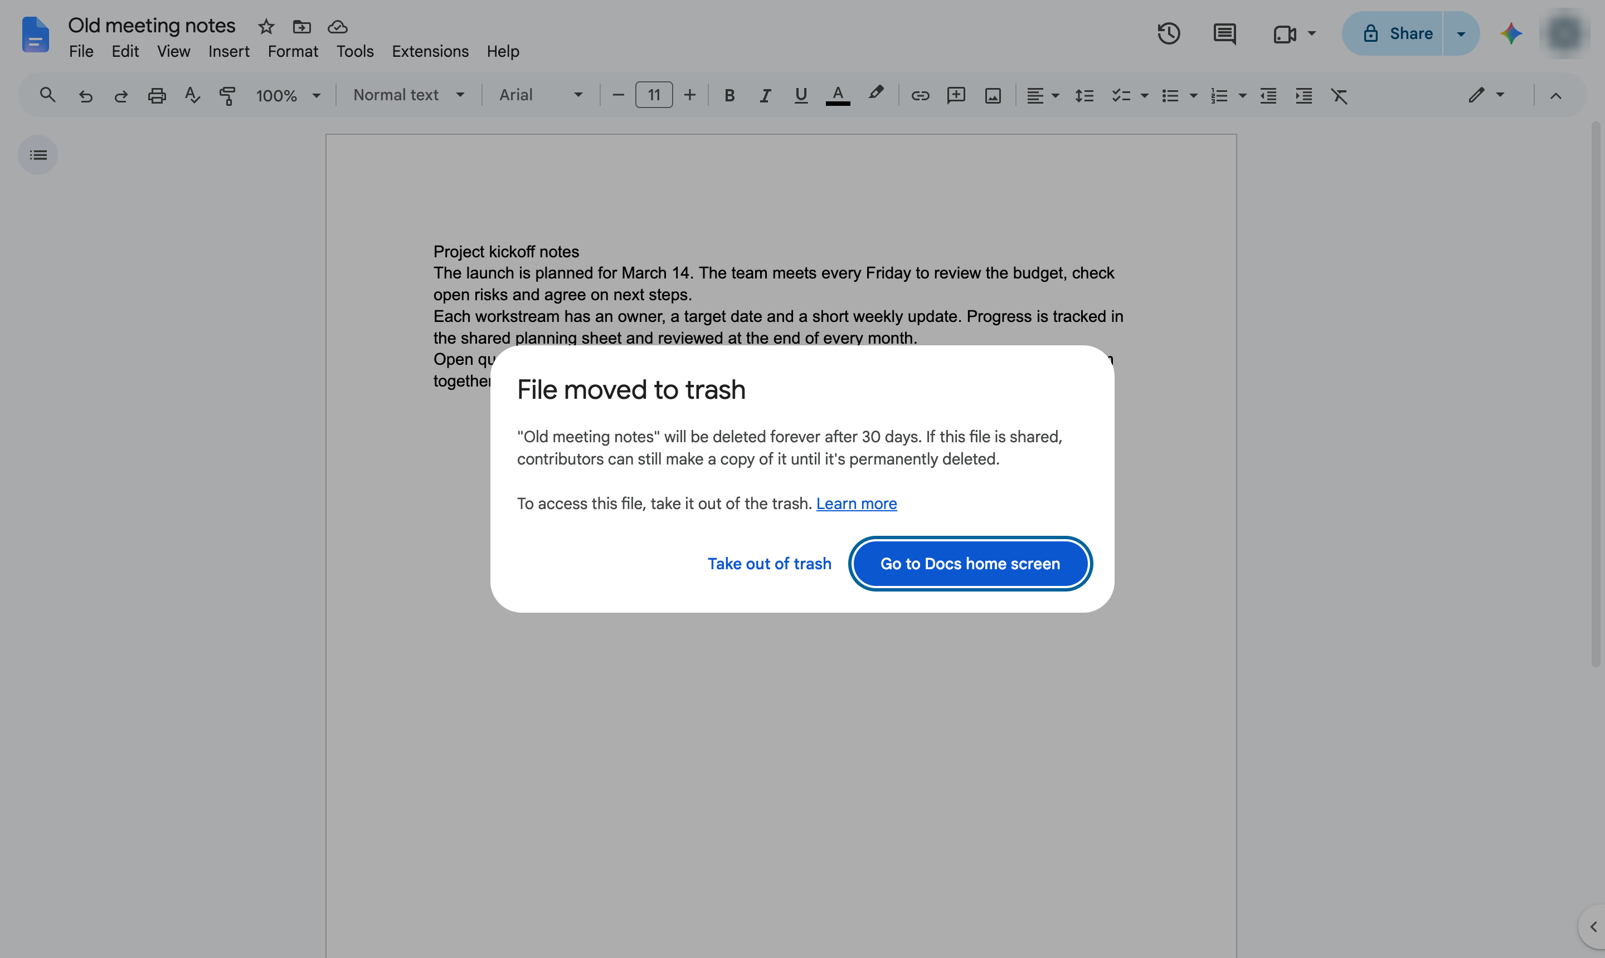Open the zoom 100% dropdown
Image resolution: width=1605 pixels, height=958 pixels.
point(288,96)
